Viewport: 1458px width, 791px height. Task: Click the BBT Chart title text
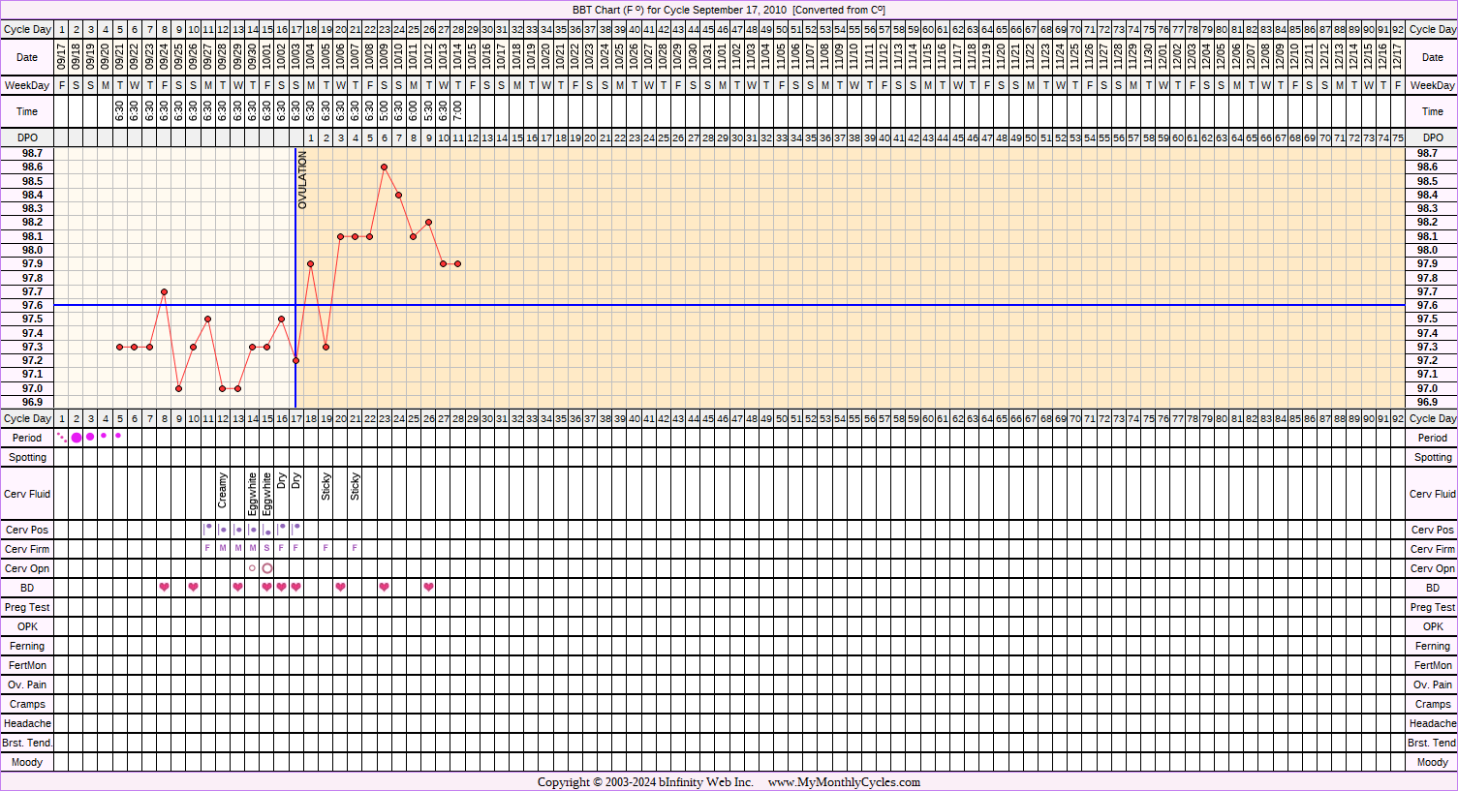click(729, 10)
